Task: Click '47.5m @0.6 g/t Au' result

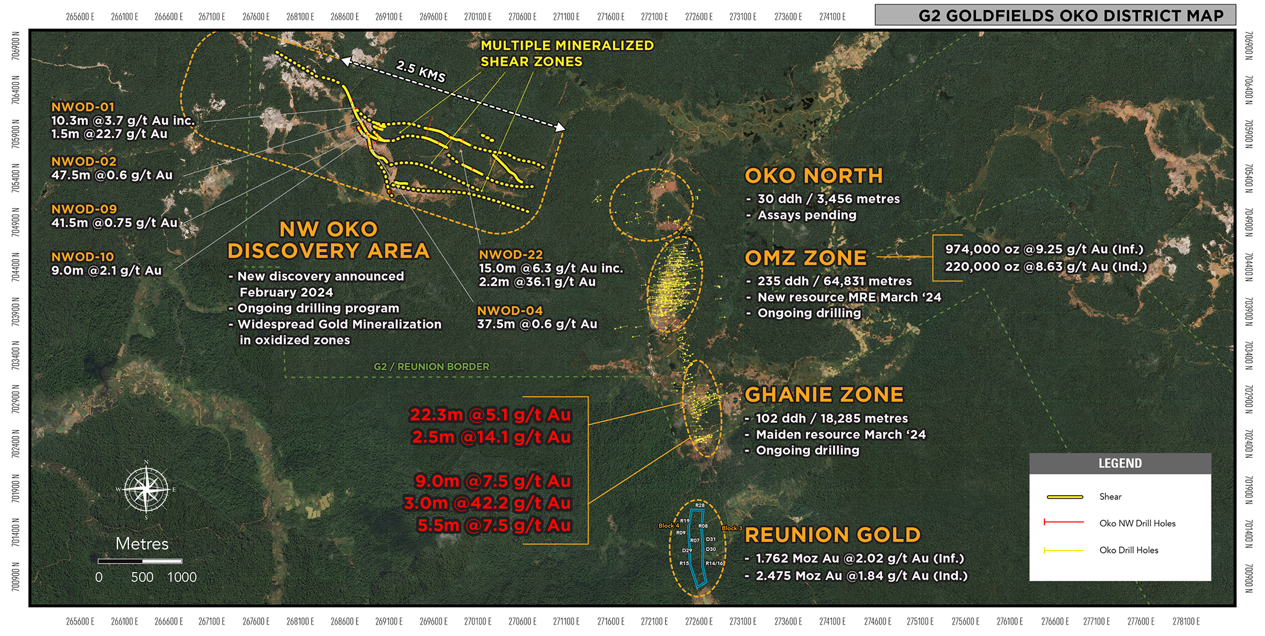Action: (x=111, y=175)
